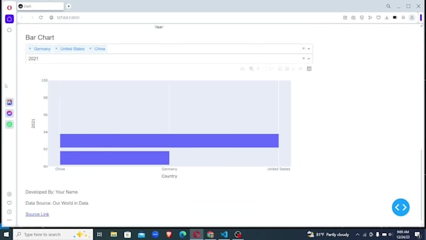
Task: Click 'Data Source: Our World in Data' text
Action: coord(57,203)
